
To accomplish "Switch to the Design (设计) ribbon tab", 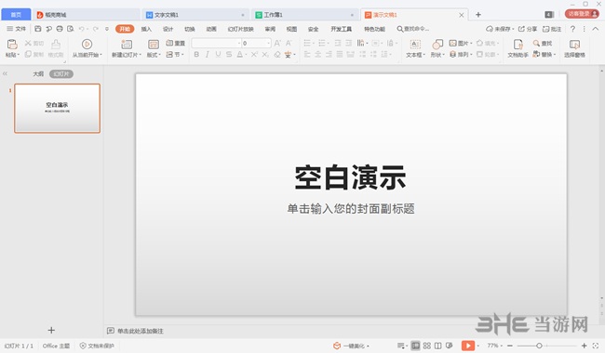I will coord(168,29).
